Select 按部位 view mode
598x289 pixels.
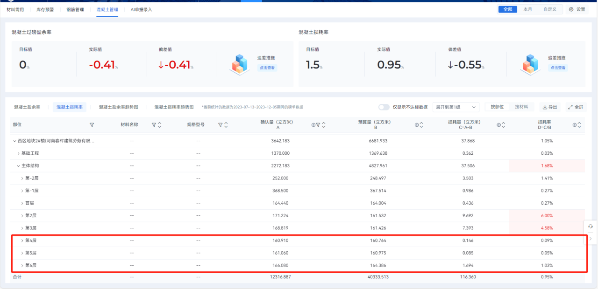point(497,107)
